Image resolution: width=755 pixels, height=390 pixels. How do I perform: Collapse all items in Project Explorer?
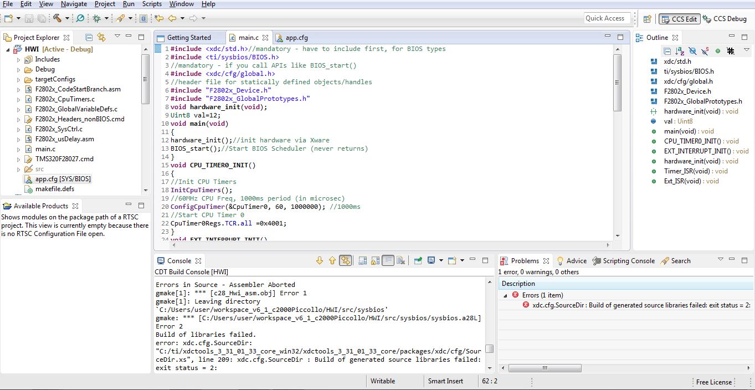89,37
